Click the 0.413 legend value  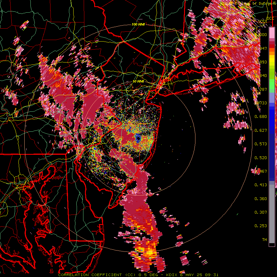[261, 185]
